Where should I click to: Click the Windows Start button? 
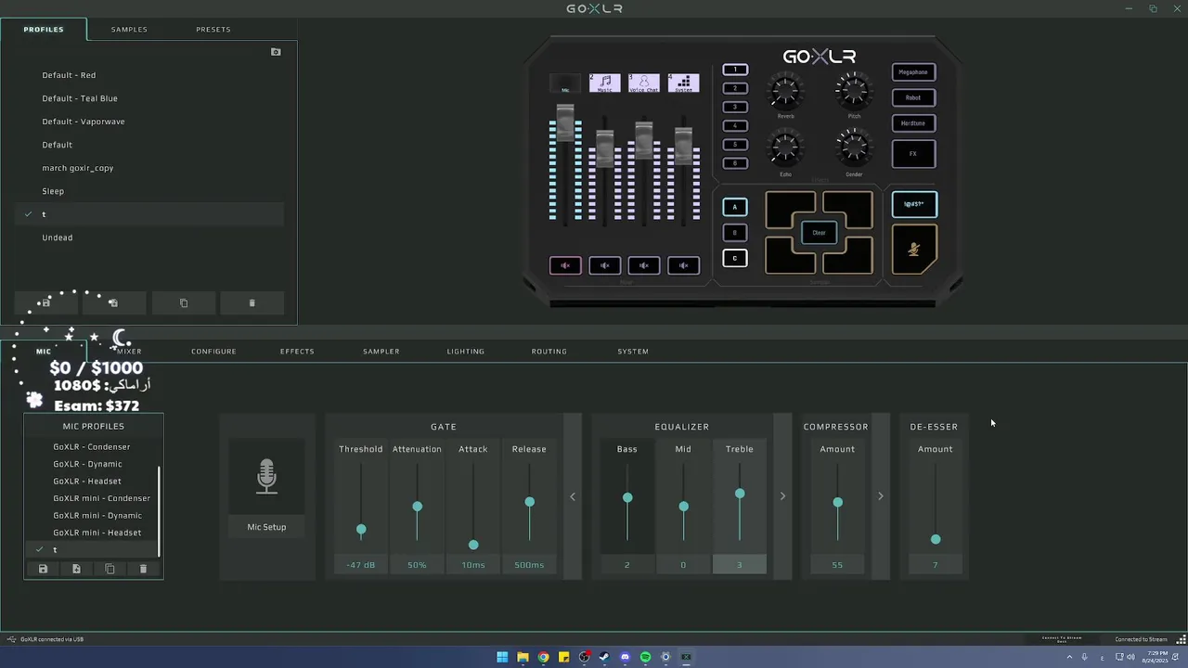pos(502,657)
